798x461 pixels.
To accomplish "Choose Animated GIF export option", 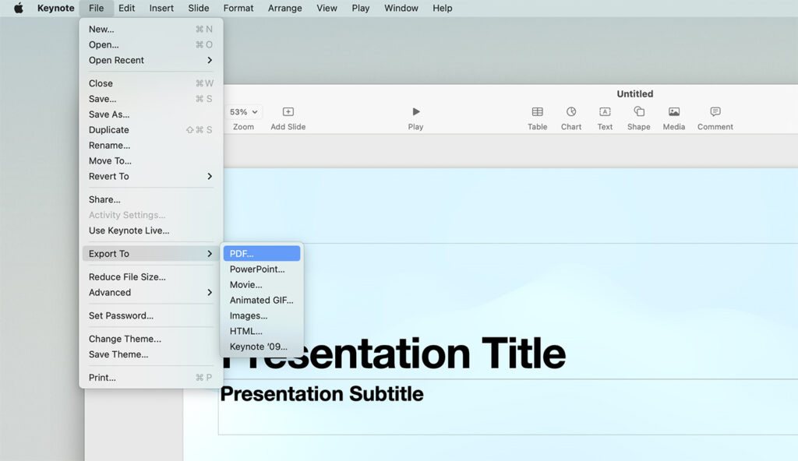I will pyautogui.click(x=261, y=300).
